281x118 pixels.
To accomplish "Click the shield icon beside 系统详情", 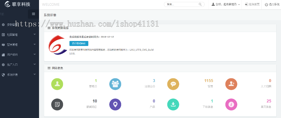I will (3, 75).
